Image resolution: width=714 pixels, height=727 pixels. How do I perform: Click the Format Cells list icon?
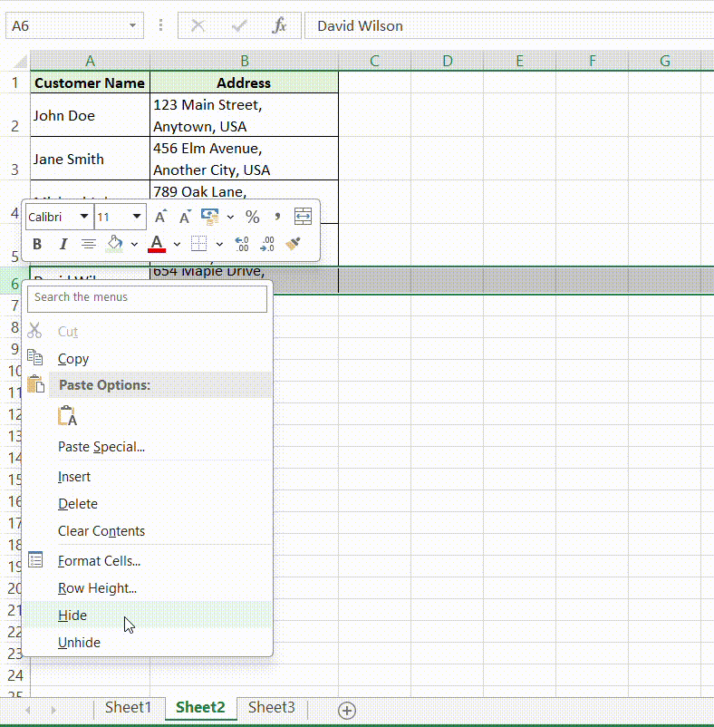click(35, 560)
